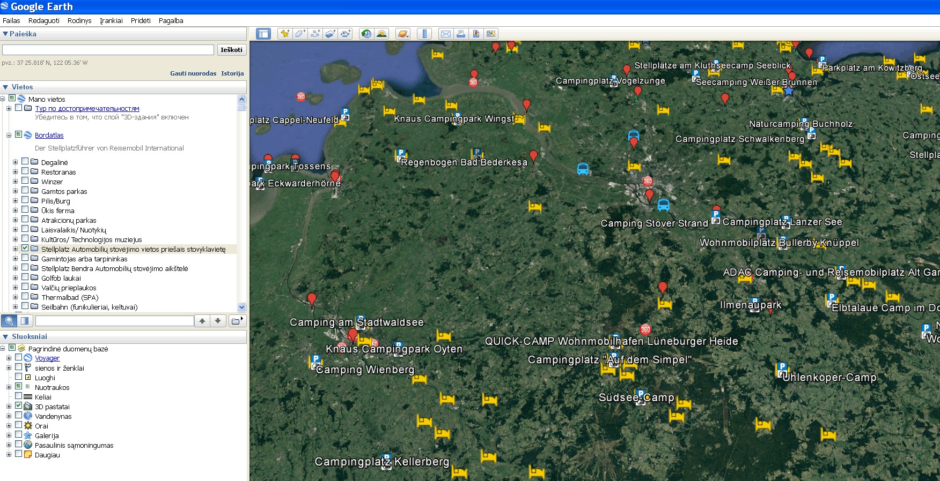
Task: Show historical imagery clock icon
Action: tap(366, 34)
